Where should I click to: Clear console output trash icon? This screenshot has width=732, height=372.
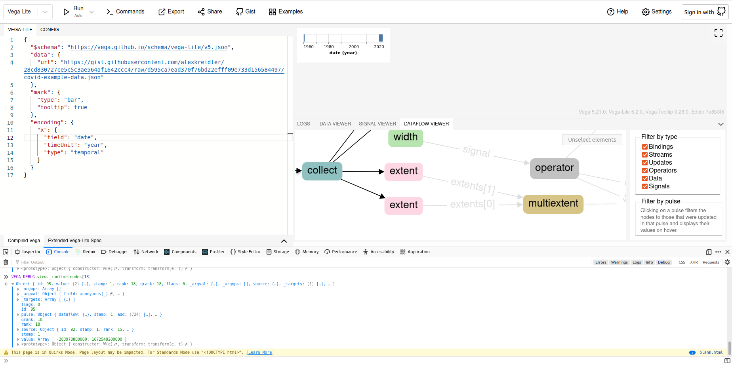tap(6, 262)
